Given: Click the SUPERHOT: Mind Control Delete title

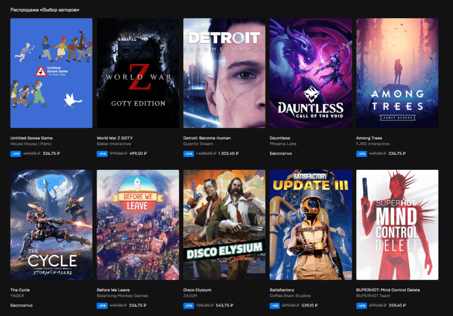Looking at the screenshot, I should (x=388, y=290).
